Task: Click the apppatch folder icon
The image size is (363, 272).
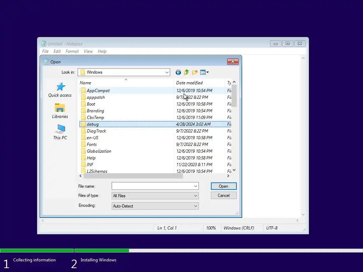Action: 83,97
